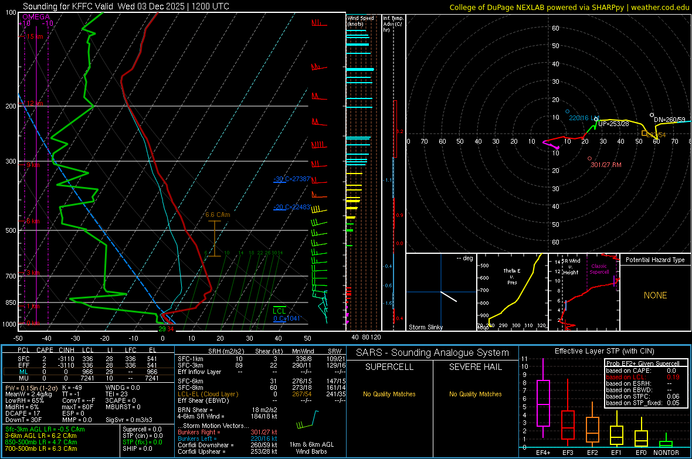692x459 pixels.
Task: Click the 'Corfidi Downshear' line
Action: click(228, 445)
